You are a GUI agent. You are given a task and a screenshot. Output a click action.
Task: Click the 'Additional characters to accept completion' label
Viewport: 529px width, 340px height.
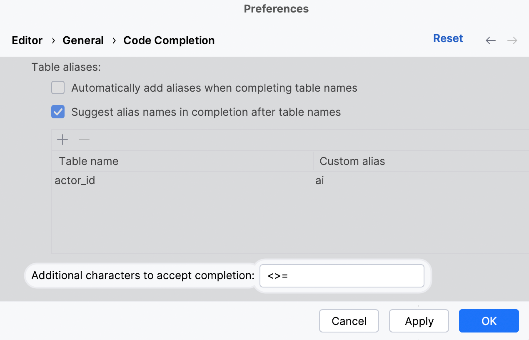[142, 275]
